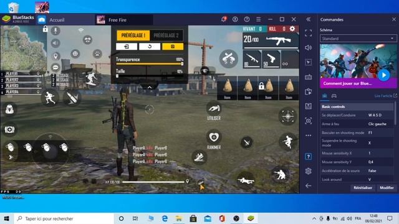
Task: Click the surfboard icon
Action: click(x=92, y=78)
